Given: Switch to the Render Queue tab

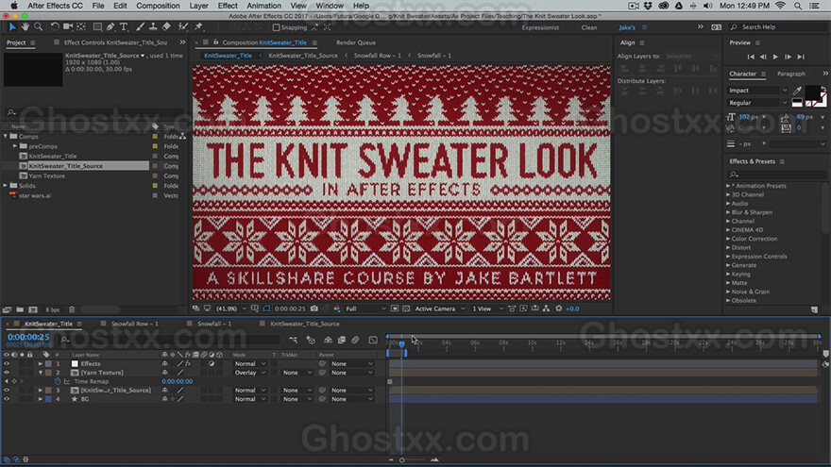Looking at the screenshot, I should [356, 42].
